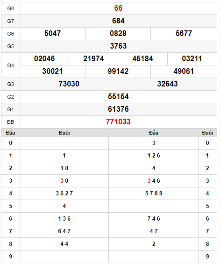
Task: Click the '6 4 7' tail digits cell
Action: pos(64,231)
